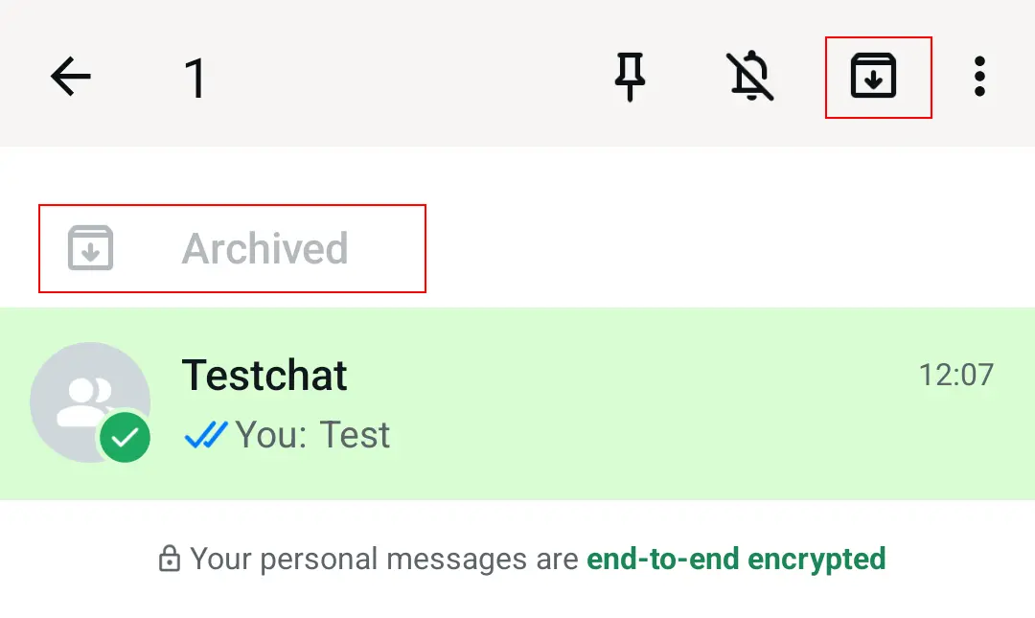1035x618 pixels.
Task: Archive the selected Testchat conversation
Action: coord(877,77)
